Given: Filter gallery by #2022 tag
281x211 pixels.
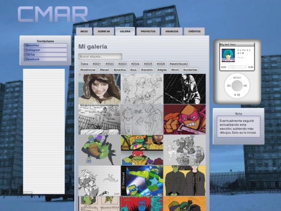Looking at the screenshot, I should point(110,64).
